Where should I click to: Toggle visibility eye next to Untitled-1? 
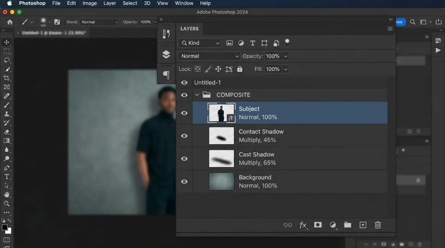tap(184, 83)
